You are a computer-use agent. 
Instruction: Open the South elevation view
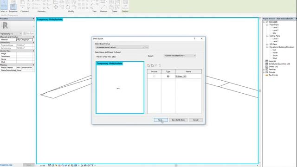[x=275, y=56]
